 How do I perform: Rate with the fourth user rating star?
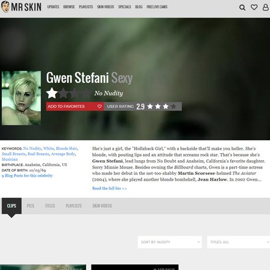(173, 106)
